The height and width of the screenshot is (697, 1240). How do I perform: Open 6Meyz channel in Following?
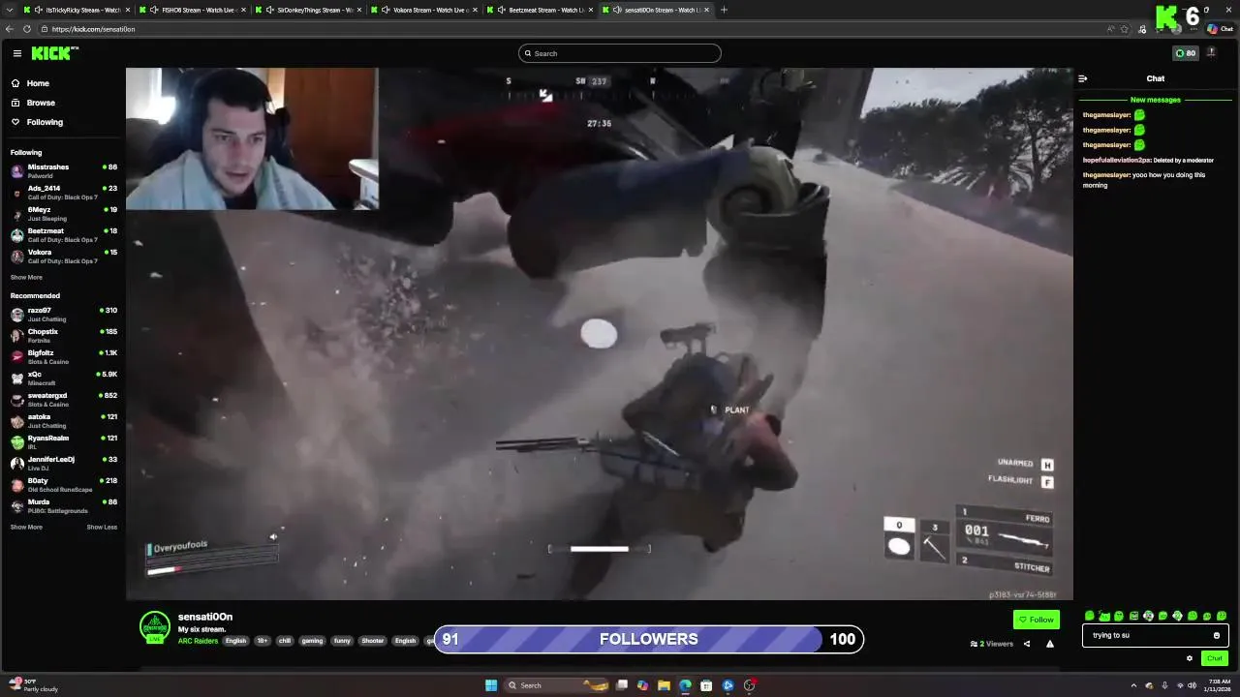[63, 214]
